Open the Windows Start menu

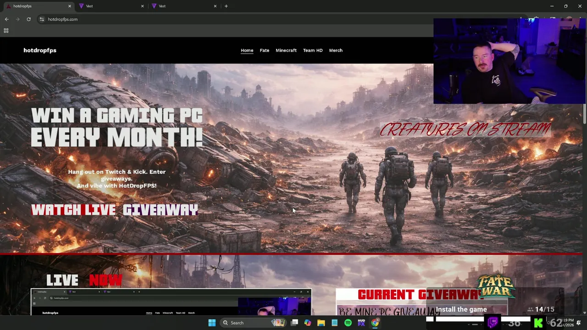tap(212, 323)
